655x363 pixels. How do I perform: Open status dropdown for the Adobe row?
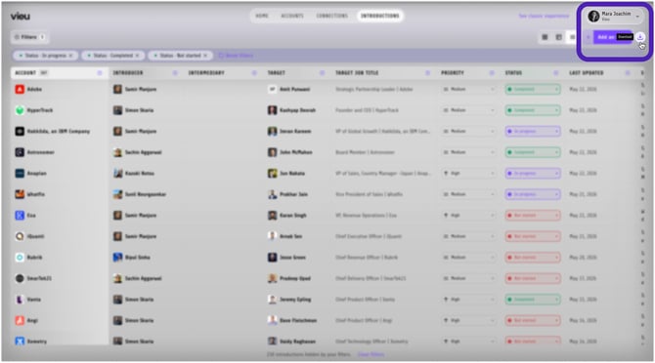(x=533, y=89)
